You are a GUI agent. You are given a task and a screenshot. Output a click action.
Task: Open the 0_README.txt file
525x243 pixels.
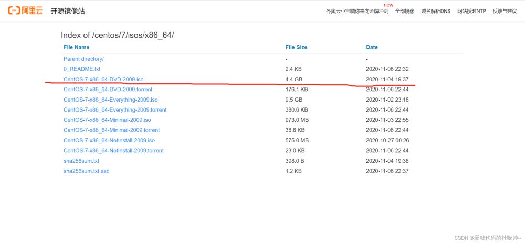(x=82, y=69)
